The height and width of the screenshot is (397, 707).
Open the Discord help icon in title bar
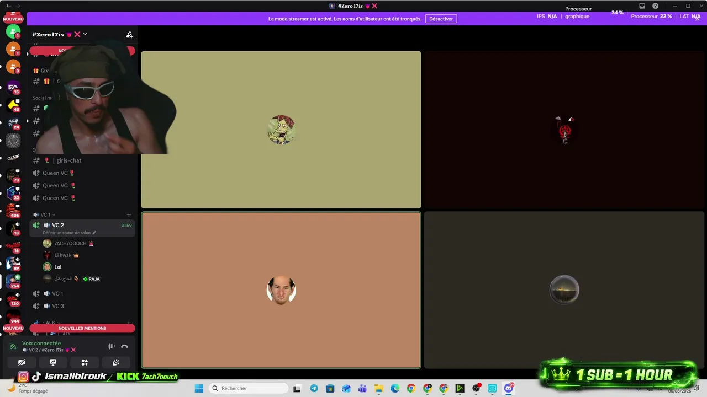pyautogui.click(x=655, y=6)
